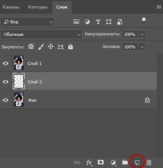Filter by type layers T icon
The width and height of the screenshot is (163, 168).
point(98,22)
